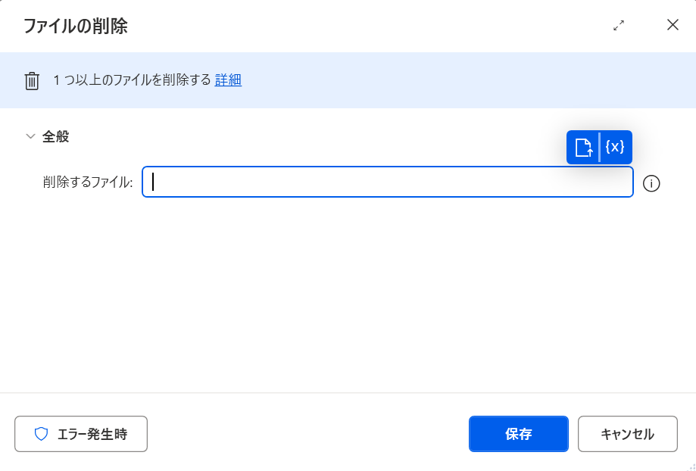
Task: Click the shield icon on エラー発生時
Action: (x=42, y=434)
